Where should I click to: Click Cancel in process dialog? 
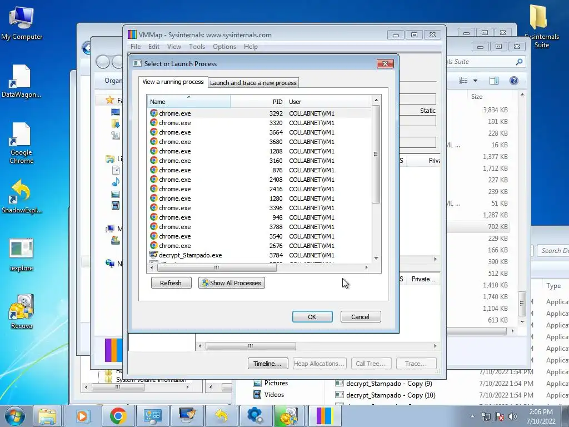coord(360,316)
